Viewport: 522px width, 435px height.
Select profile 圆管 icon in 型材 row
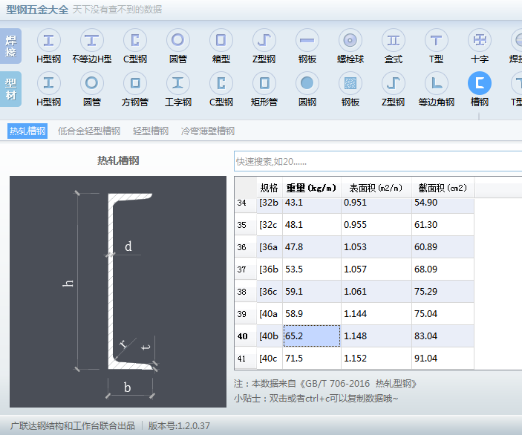point(92,83)
